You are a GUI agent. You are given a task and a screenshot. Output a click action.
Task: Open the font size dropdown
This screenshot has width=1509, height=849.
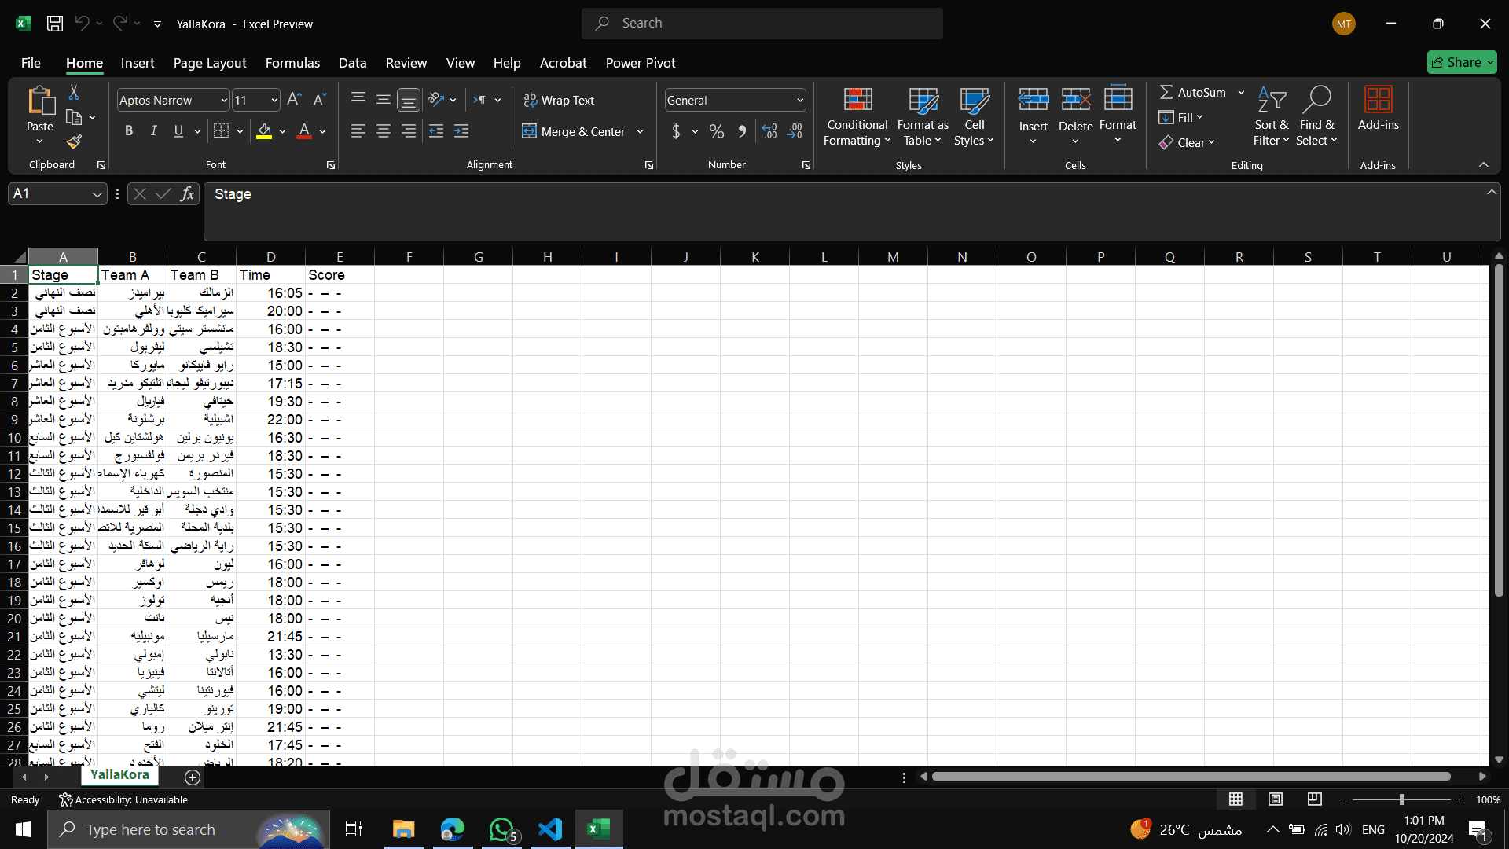pos(274,101)
